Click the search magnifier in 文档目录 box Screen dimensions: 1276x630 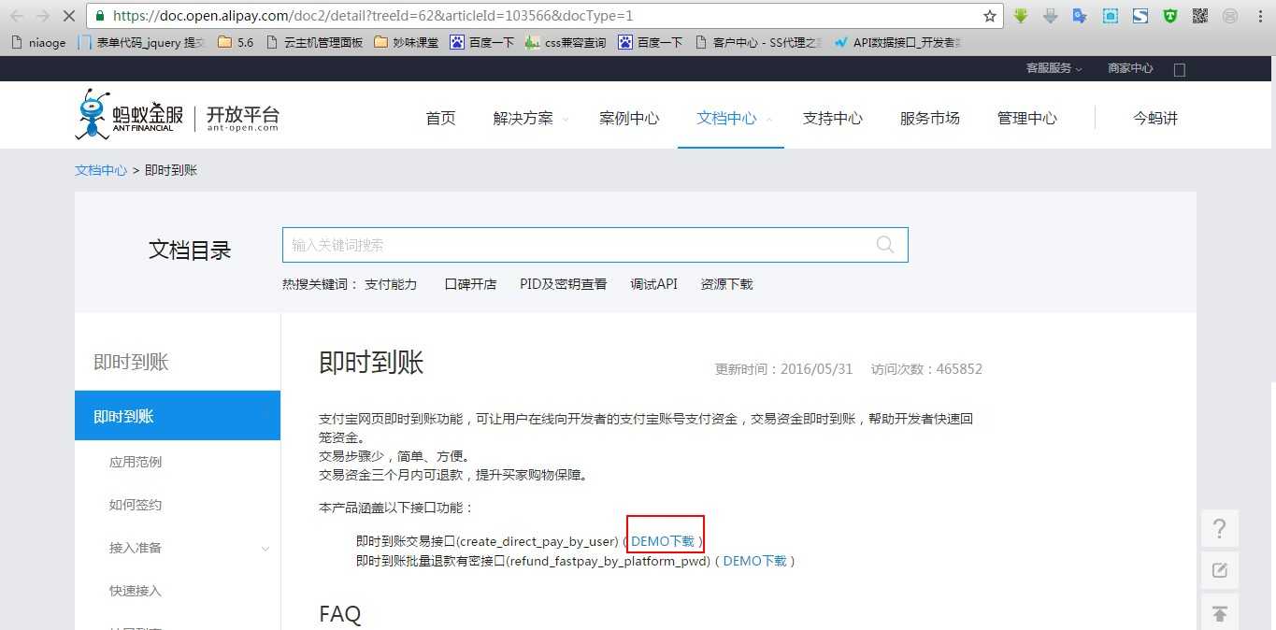click(x=885, y=245)
